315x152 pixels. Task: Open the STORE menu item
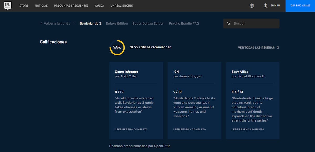[x=24, y=6]
